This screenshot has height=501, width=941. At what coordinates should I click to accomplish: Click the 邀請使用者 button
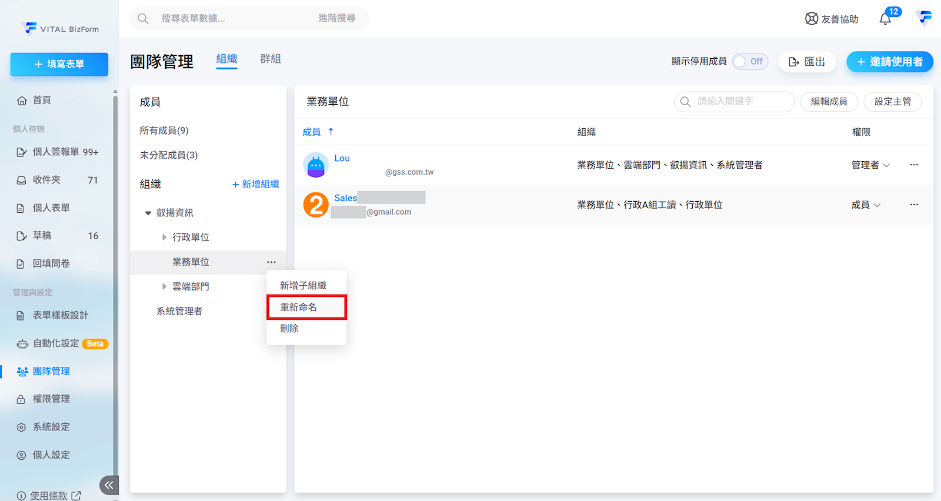pos(889,62)
